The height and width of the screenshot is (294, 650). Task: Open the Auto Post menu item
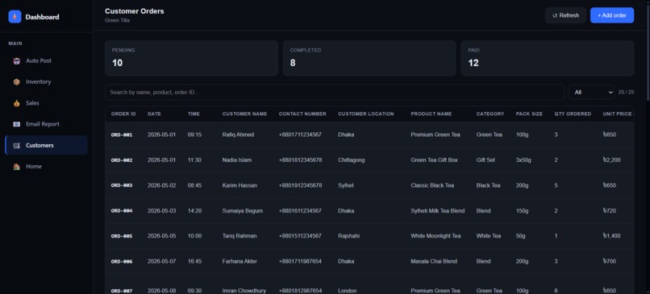coord(47,61)
